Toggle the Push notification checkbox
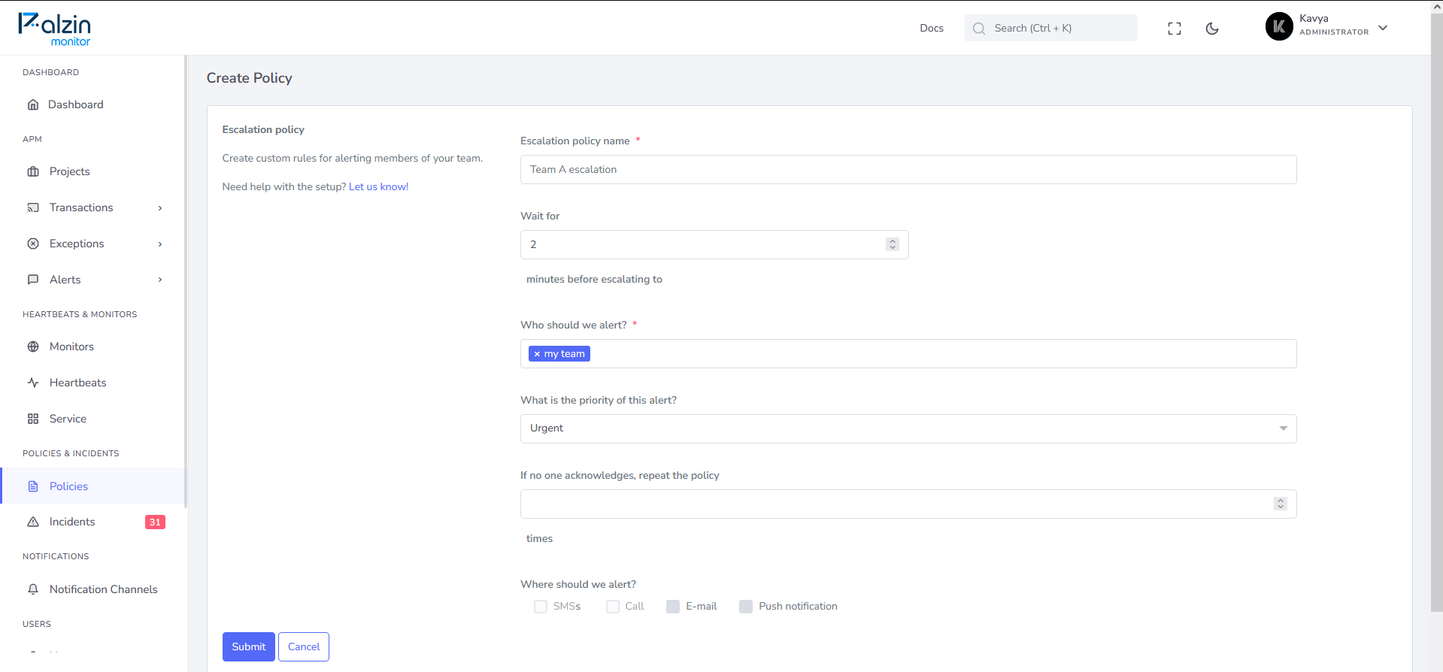1443x672 pixels. click(x=746, y=607)
